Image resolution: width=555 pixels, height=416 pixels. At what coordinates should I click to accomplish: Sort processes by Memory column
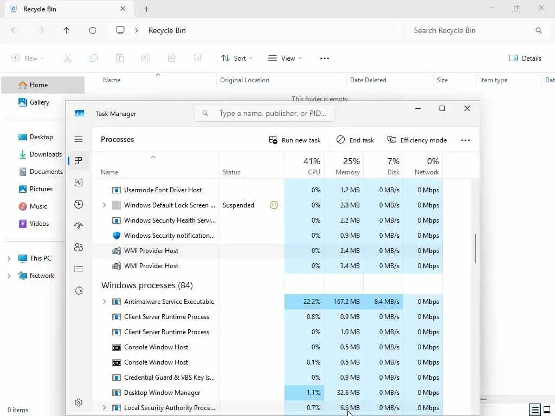[x=344, y=166]
